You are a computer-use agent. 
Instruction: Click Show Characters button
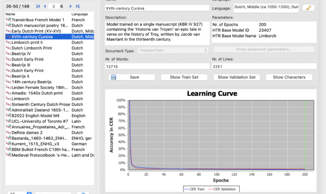[289, 77]
